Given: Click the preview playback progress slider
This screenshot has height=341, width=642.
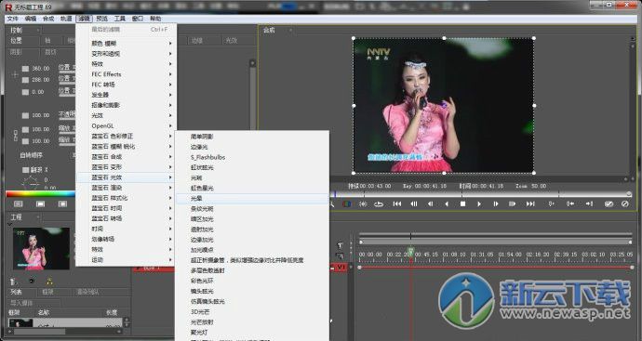Looking at the screenshot, I should pos(481,194).
